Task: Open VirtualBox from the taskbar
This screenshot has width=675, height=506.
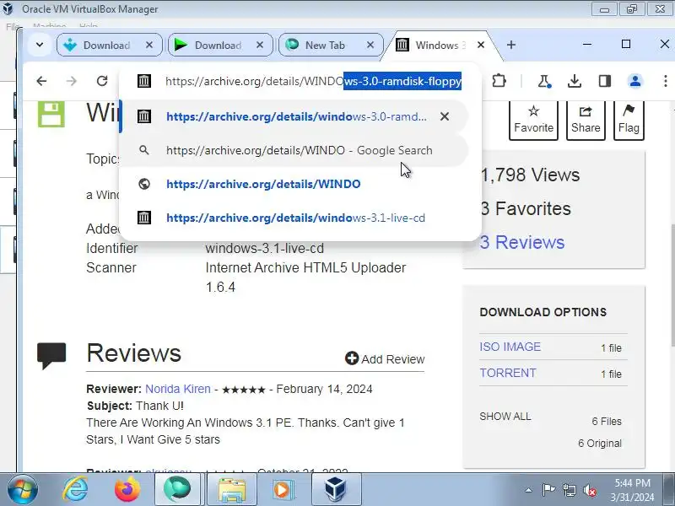Action: click(x=336, y=490)
